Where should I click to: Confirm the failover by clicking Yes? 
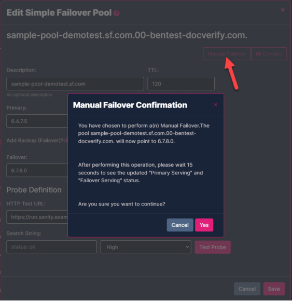pyautogui.click(x=204, y=225)
